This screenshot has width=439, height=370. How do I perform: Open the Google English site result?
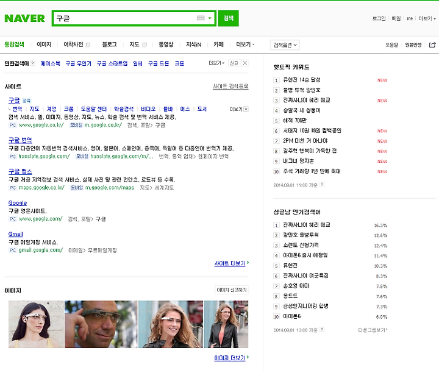(18, 202)
